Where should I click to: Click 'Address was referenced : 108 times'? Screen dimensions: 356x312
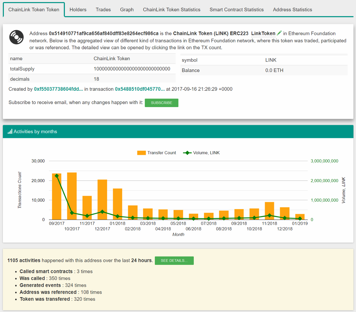[61, 292]
